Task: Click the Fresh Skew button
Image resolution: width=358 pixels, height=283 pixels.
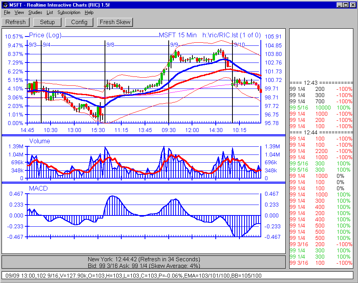Action: coord(115,22)
